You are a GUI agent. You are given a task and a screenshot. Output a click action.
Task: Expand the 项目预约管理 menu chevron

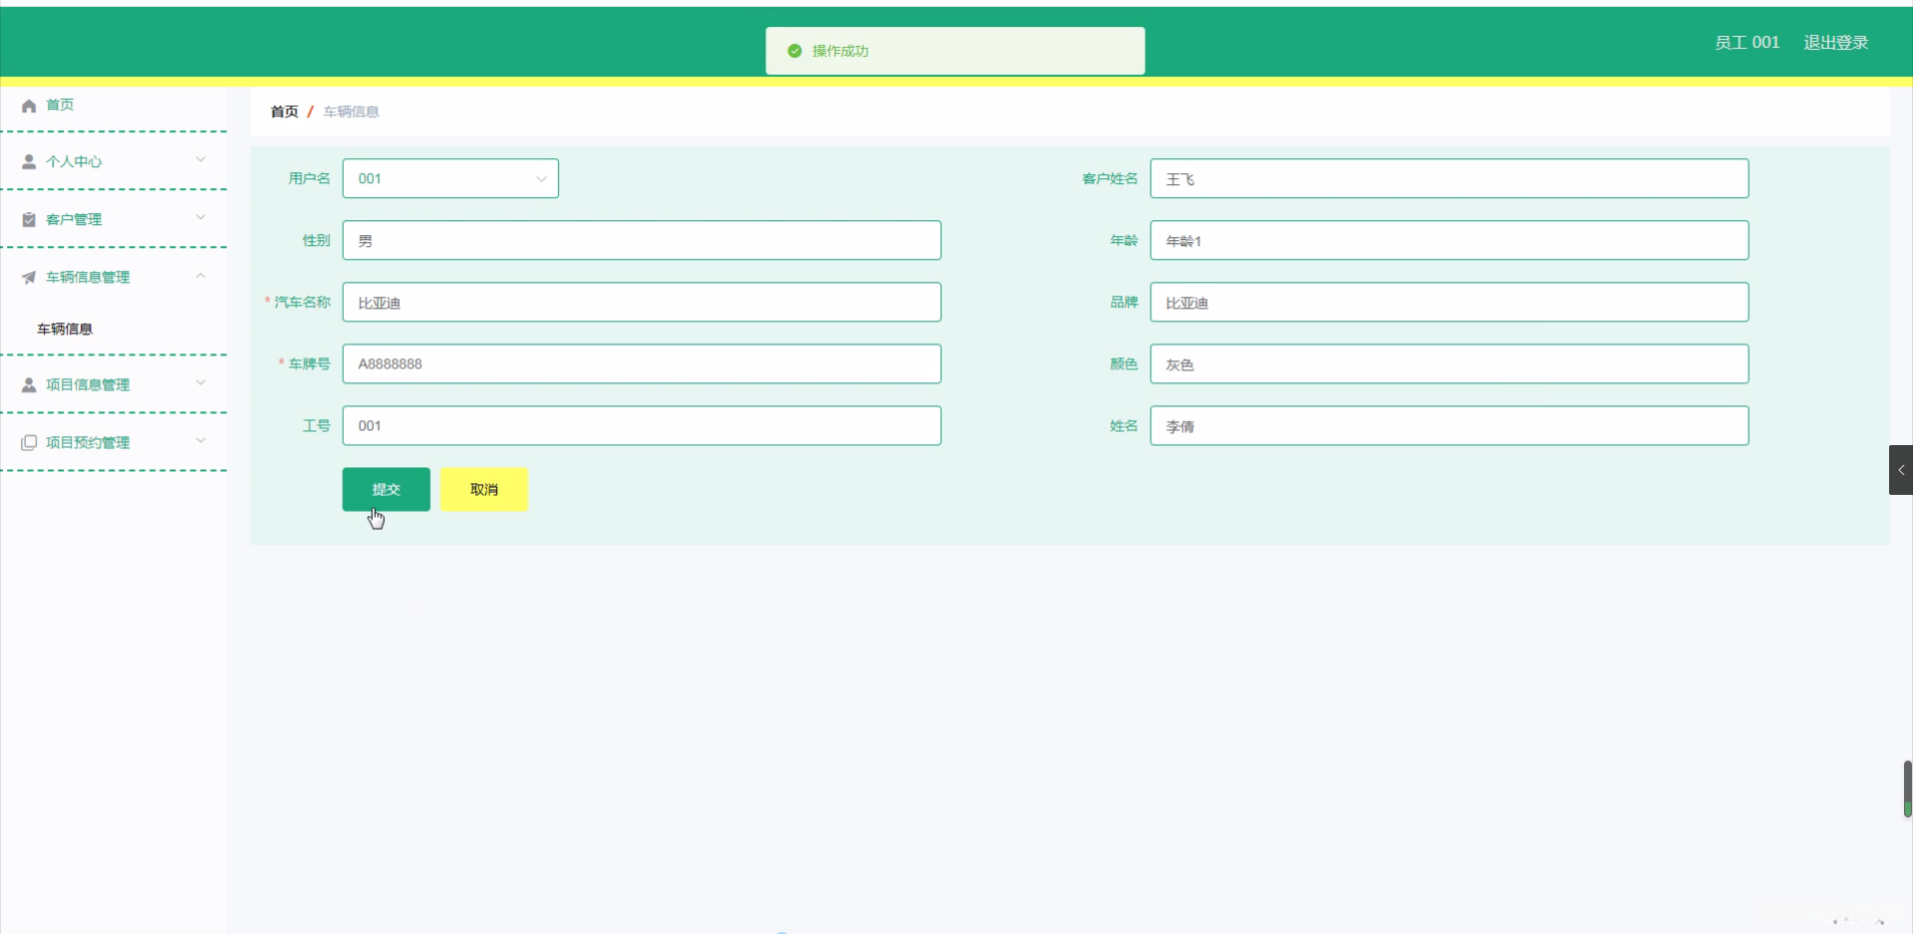[200, 440]
